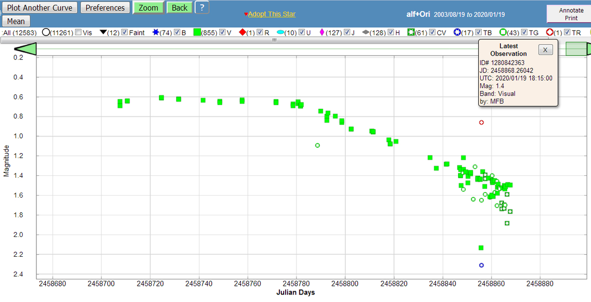
Task: Click the Back button
Action: click(180, 8)
